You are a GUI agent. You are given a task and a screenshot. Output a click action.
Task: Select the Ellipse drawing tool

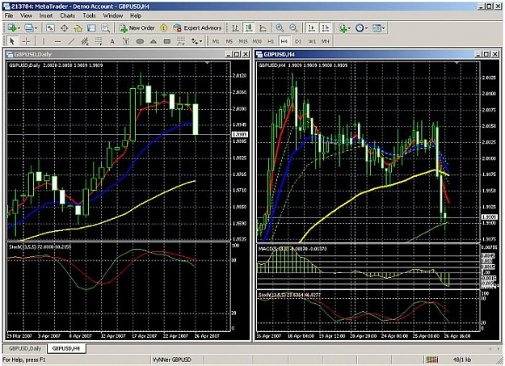tap(140, 41)
